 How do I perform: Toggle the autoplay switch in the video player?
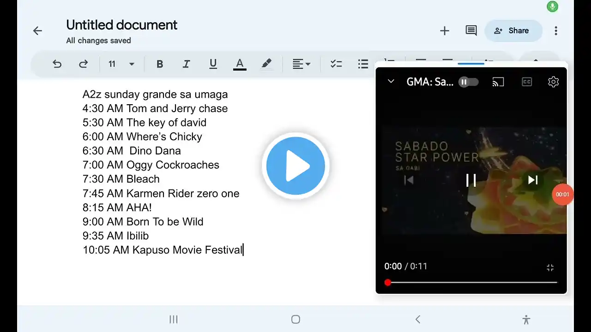tap(468, 82)
